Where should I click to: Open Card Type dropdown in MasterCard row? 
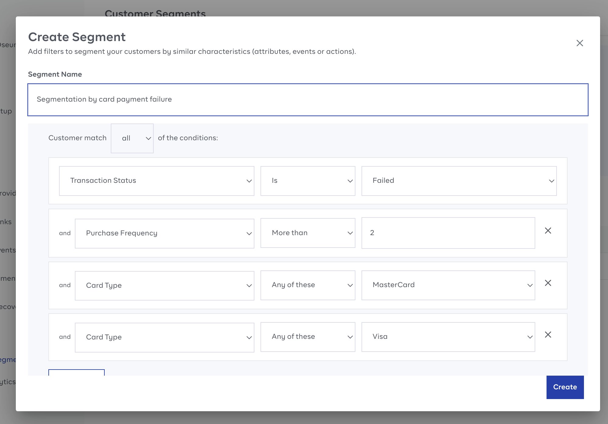pos(164,285)
